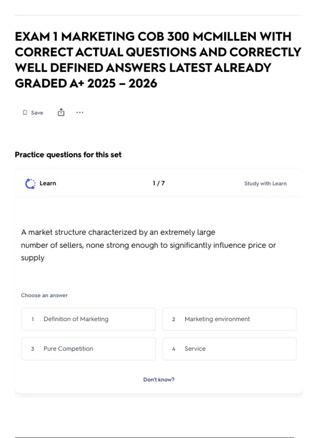This screenshot has height=438, width=309.
Task: Click 'Don't know?' link
Action: 159,380
